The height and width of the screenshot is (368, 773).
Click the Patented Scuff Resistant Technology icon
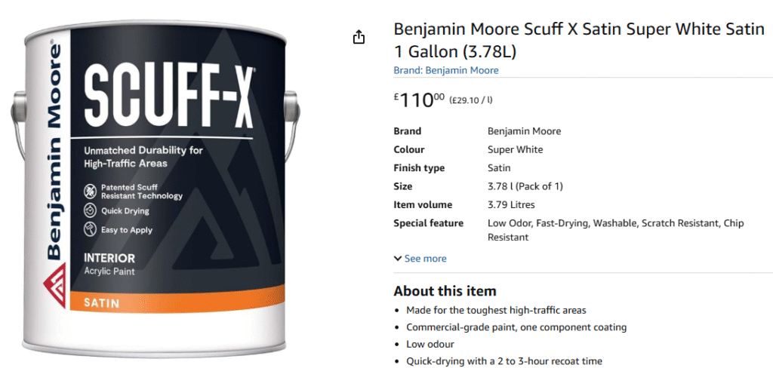click(x=90, y=192)
